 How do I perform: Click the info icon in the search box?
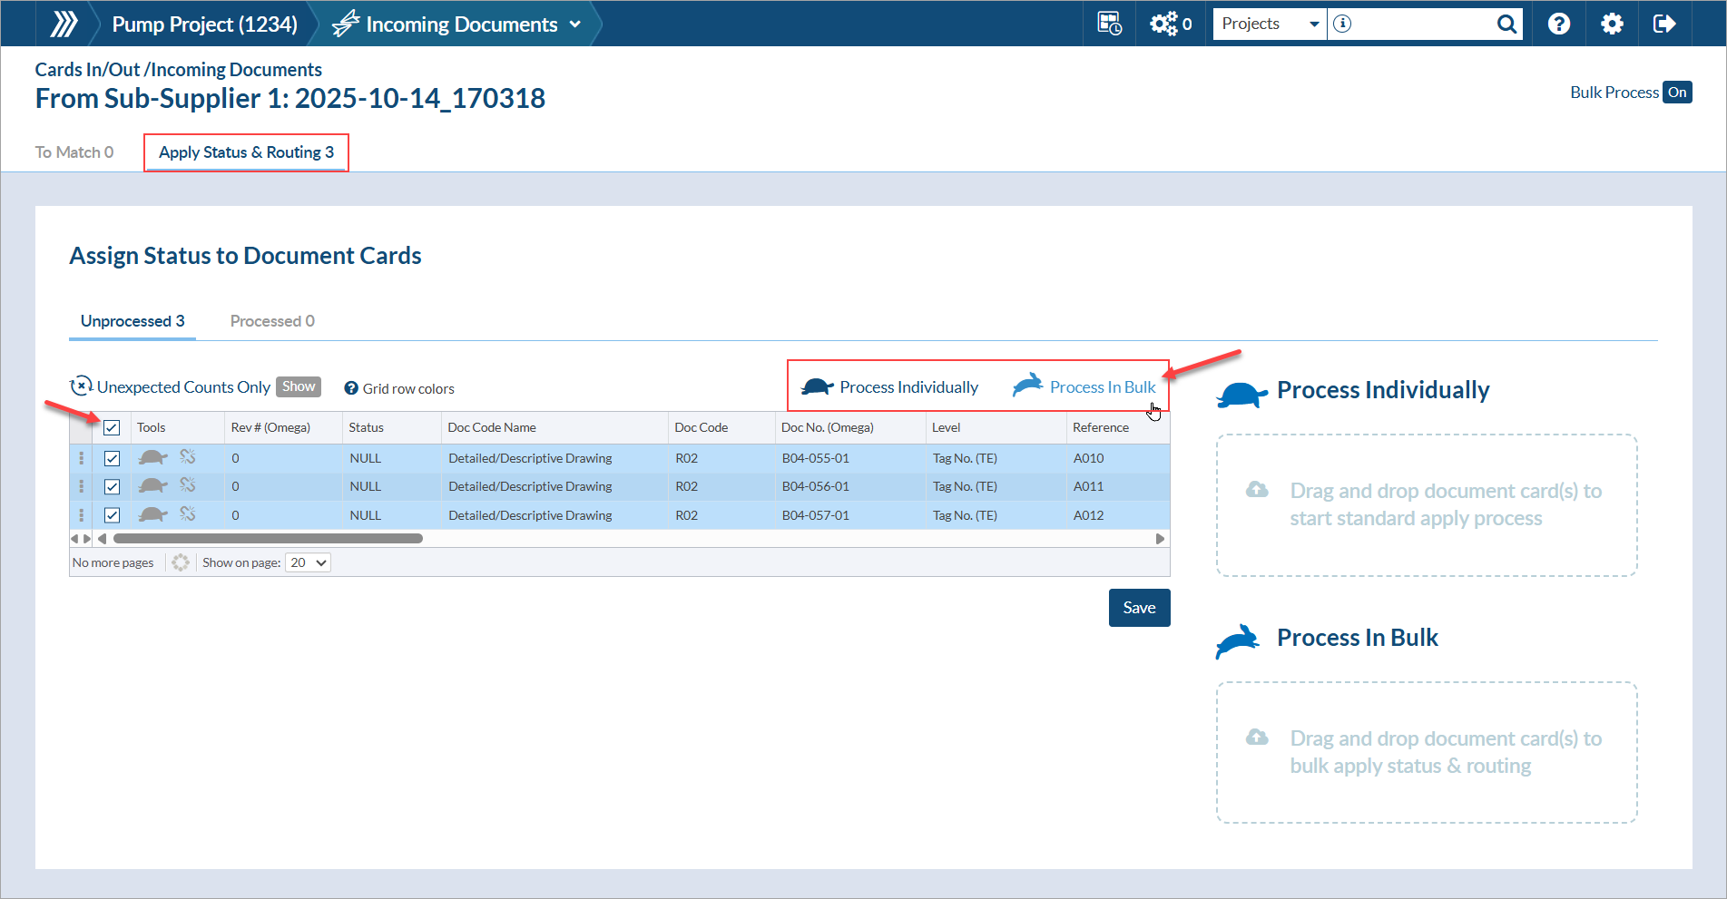tap(1342, 24)
